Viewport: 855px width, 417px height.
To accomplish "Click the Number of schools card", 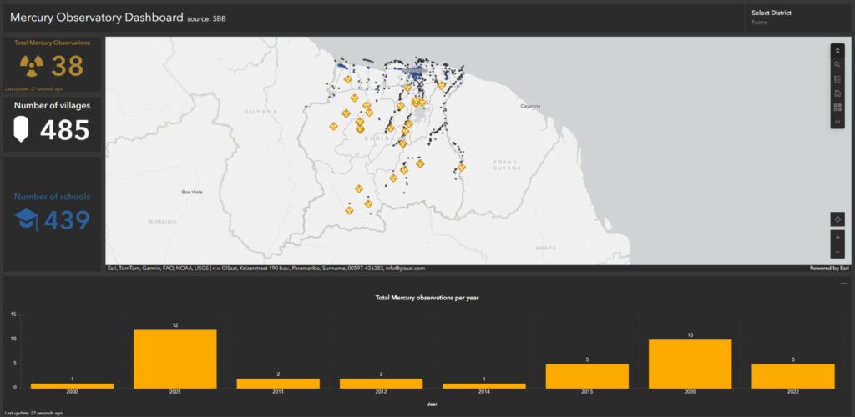I will pos(52,213).
